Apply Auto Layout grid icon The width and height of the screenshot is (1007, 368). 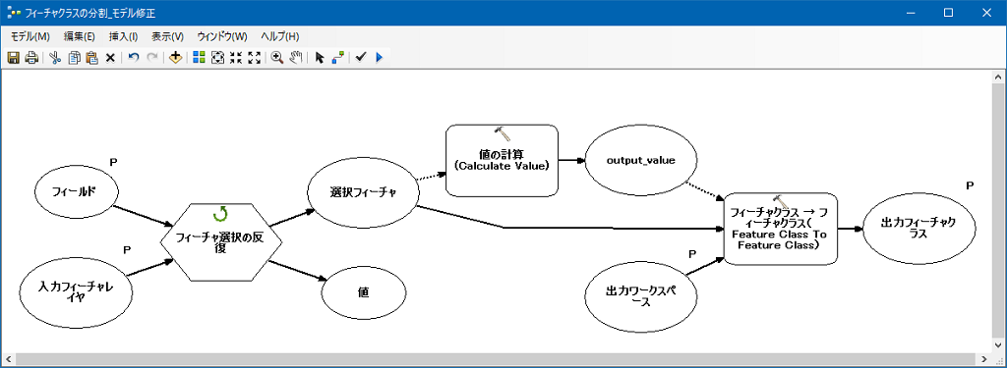tap(199, 58)
